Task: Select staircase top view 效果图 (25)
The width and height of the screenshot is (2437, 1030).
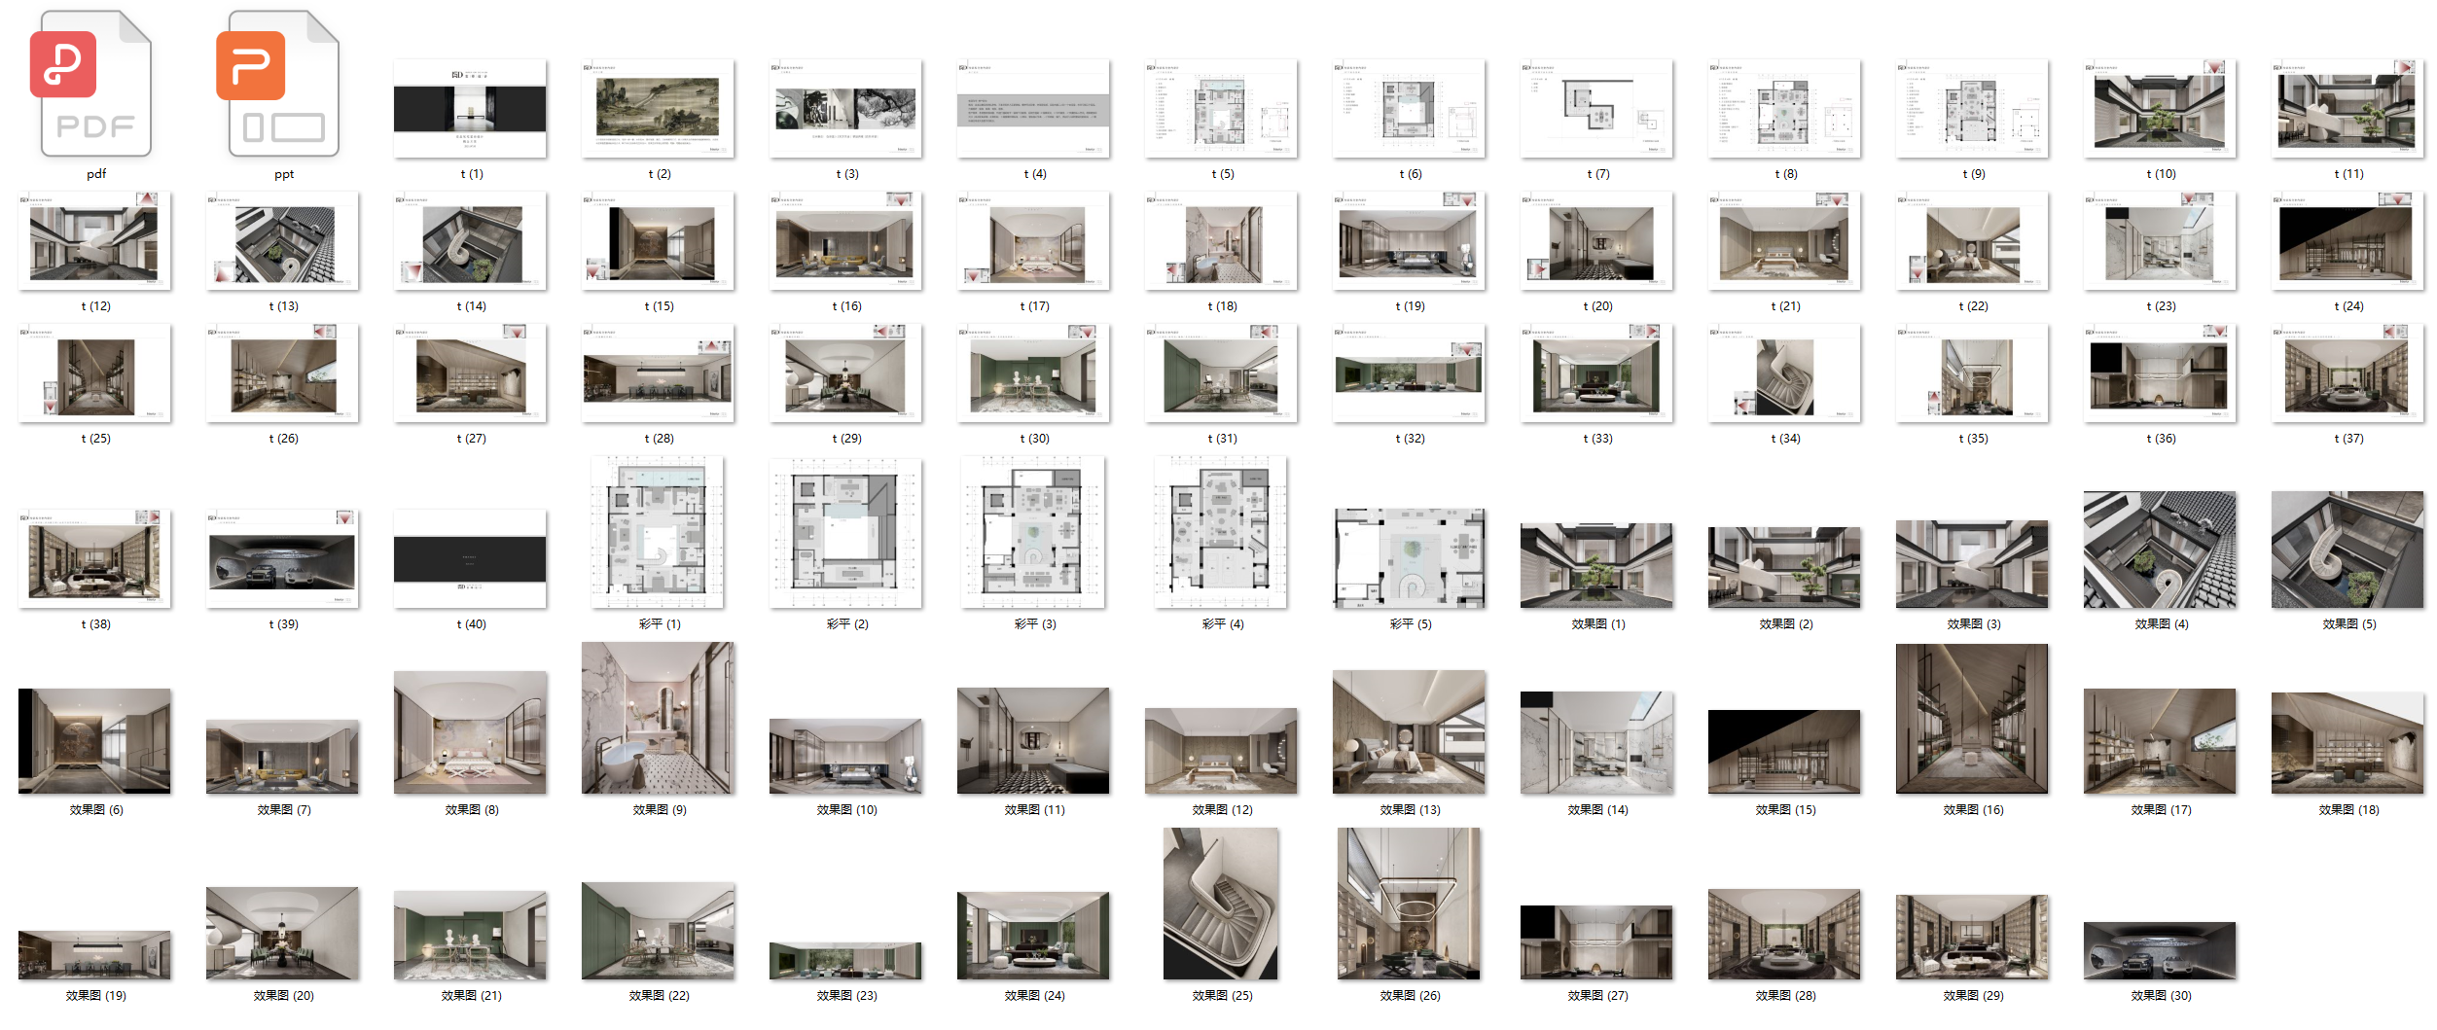Action: point(1221,904)
